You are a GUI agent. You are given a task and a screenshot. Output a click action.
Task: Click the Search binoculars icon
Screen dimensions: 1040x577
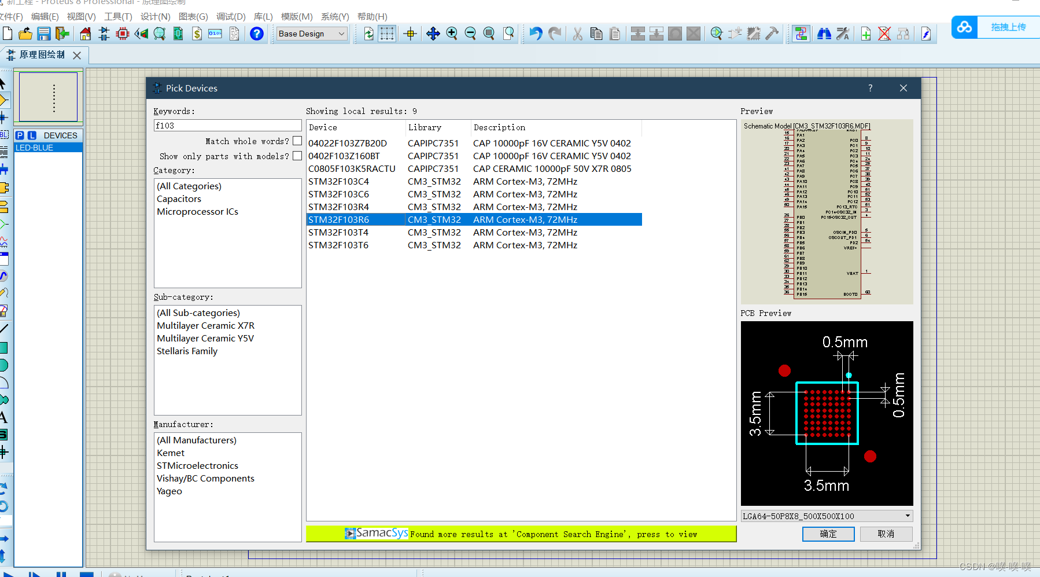pos(824,34)
